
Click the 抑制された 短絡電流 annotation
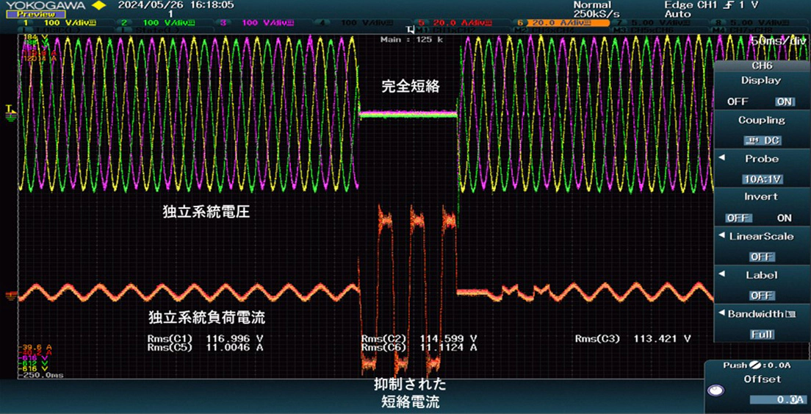[411, 393]
